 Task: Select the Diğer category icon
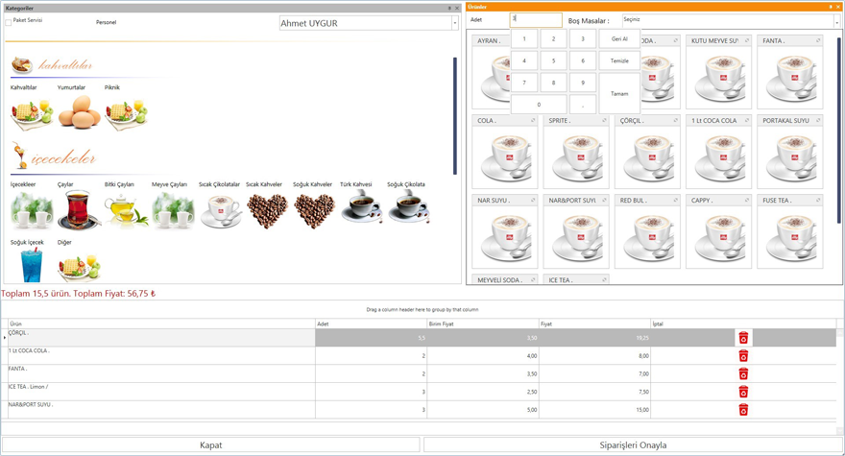pyautogui.click(x=79, y=267)
